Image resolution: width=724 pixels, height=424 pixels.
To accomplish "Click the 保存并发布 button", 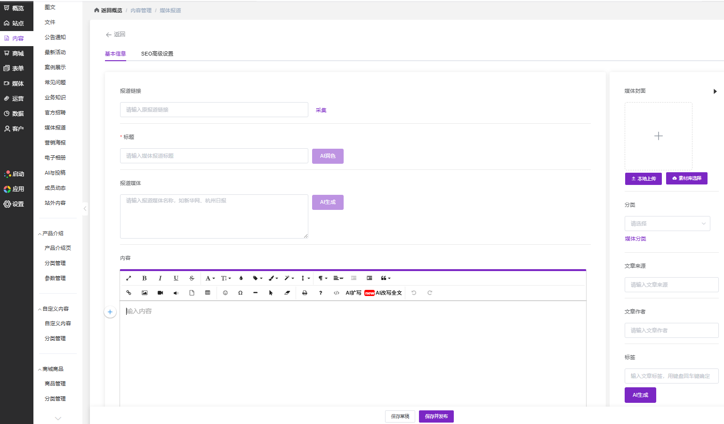I will tap(436, 416).
